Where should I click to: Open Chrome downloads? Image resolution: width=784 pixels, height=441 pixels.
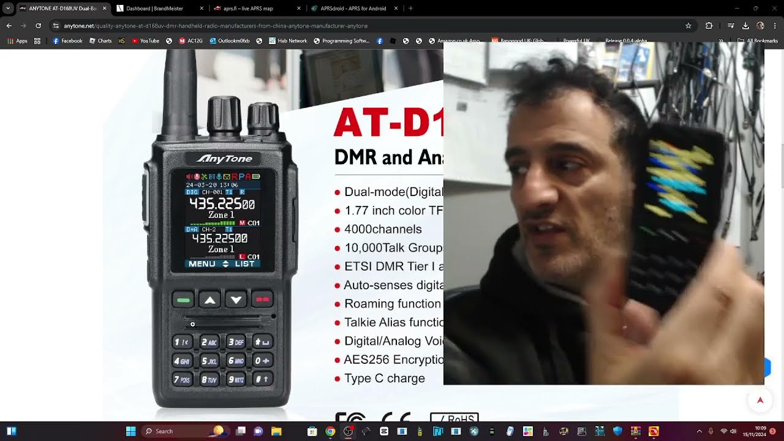[745, 26]
